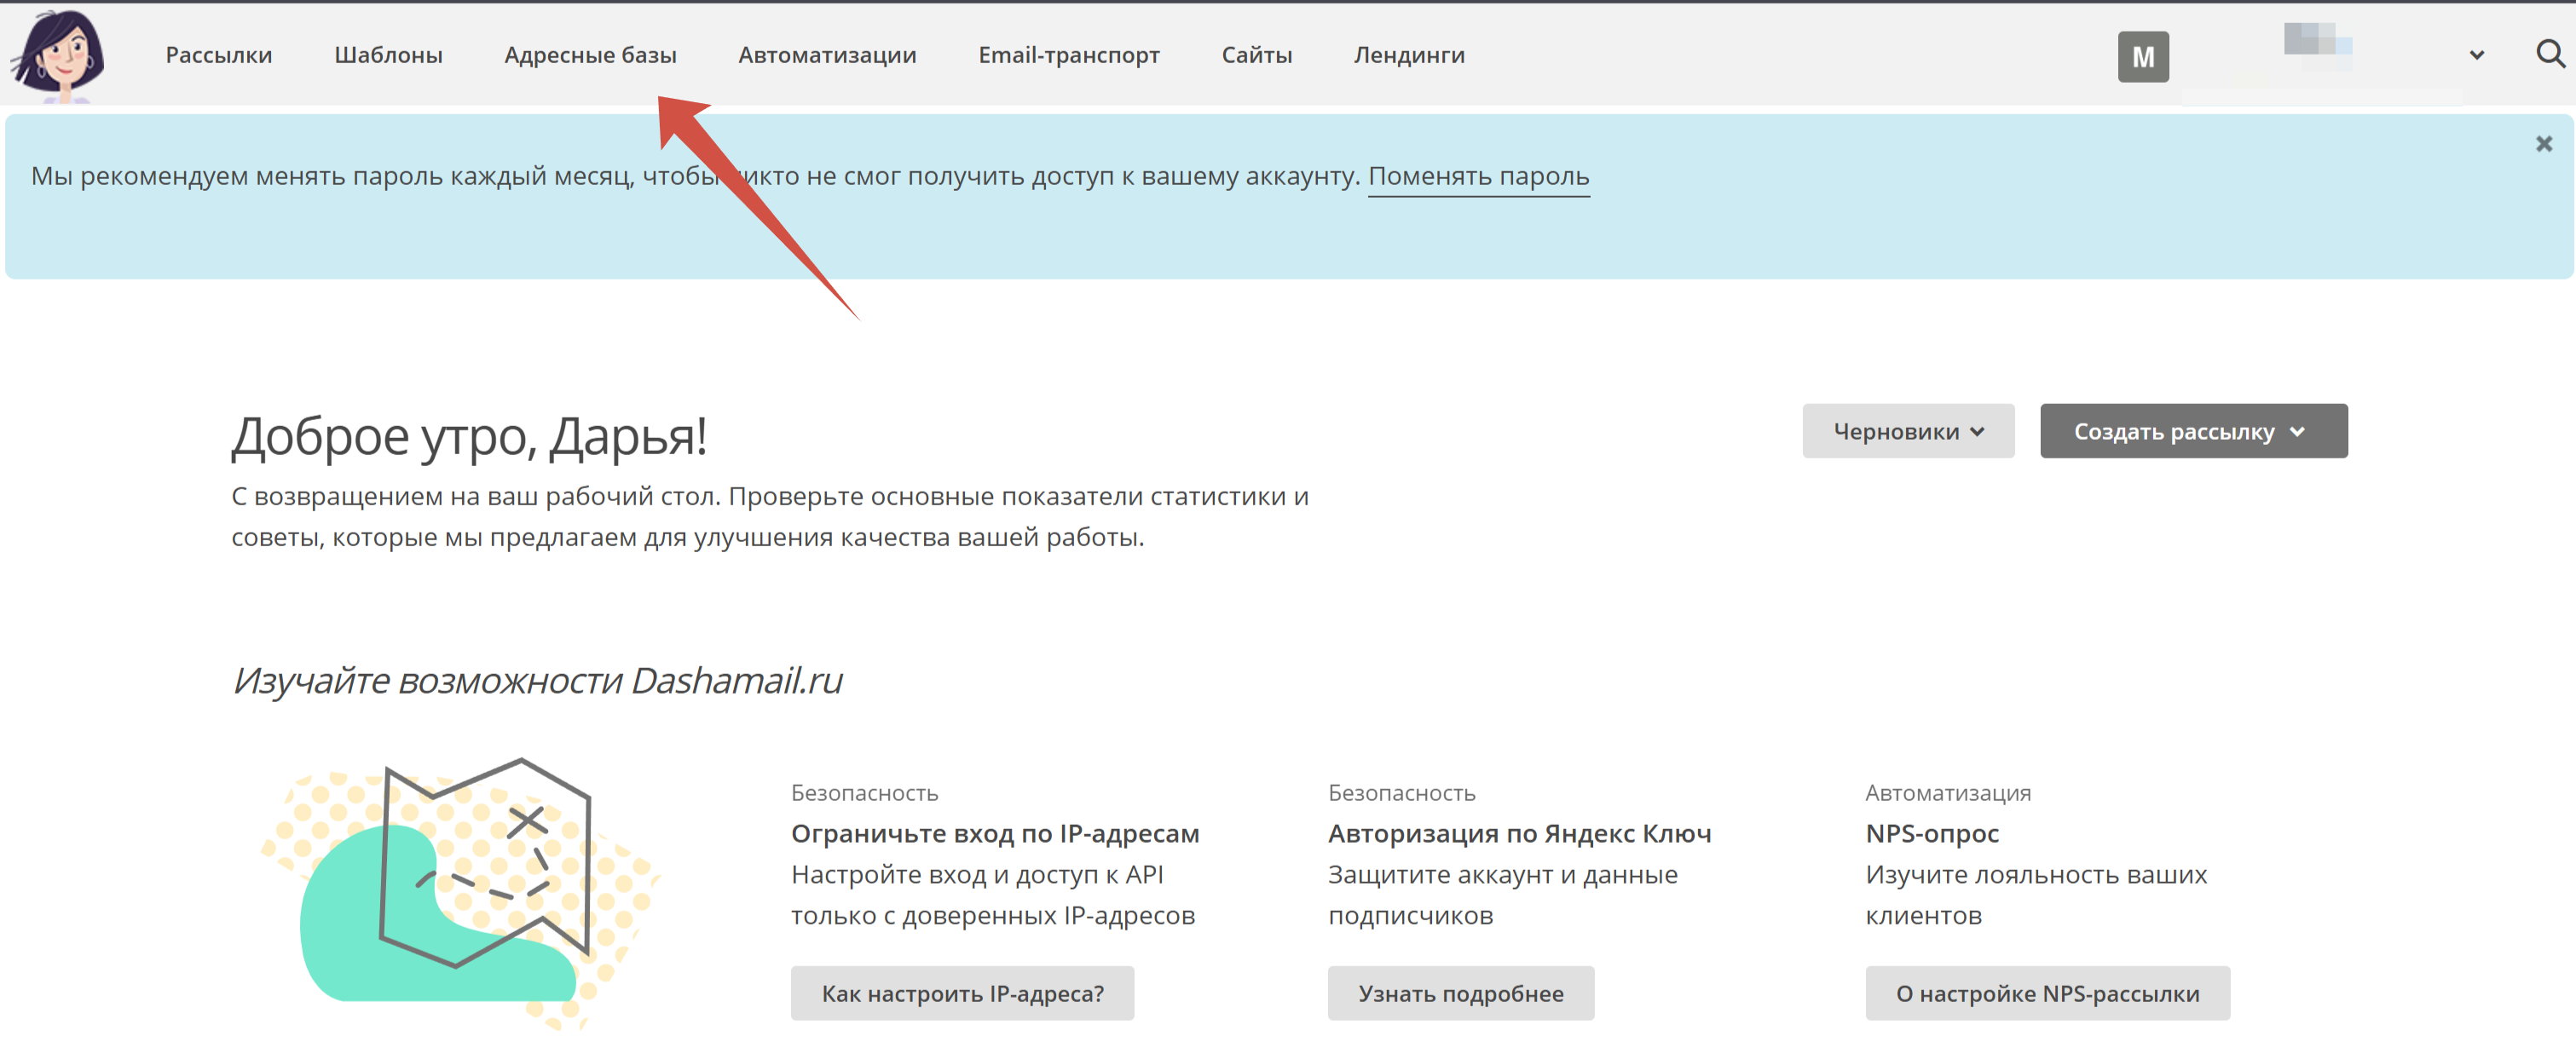The height and width of the screenshot is (1042, 2576).
Task: Click the gray M account badge
Action: [x=2142, y=57]
